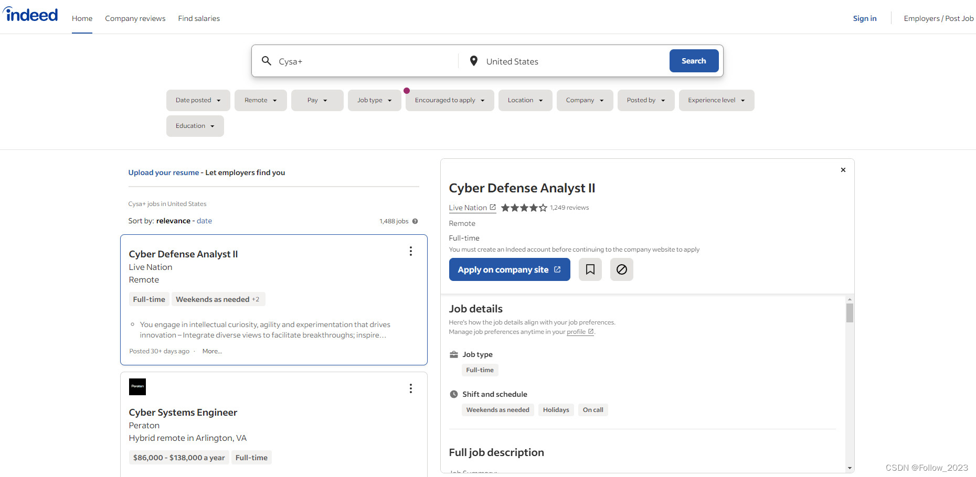Expand the Location filter
Image resolution: width=976 pixels, height=477 pixels.
coord(525,100)
